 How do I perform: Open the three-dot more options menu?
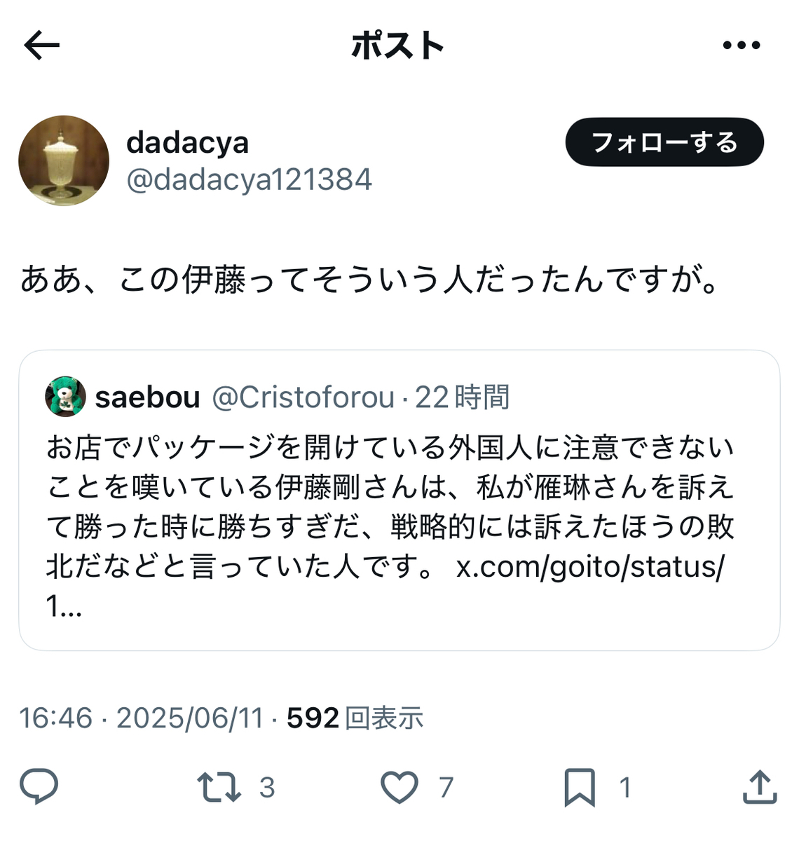coord(741,46)
